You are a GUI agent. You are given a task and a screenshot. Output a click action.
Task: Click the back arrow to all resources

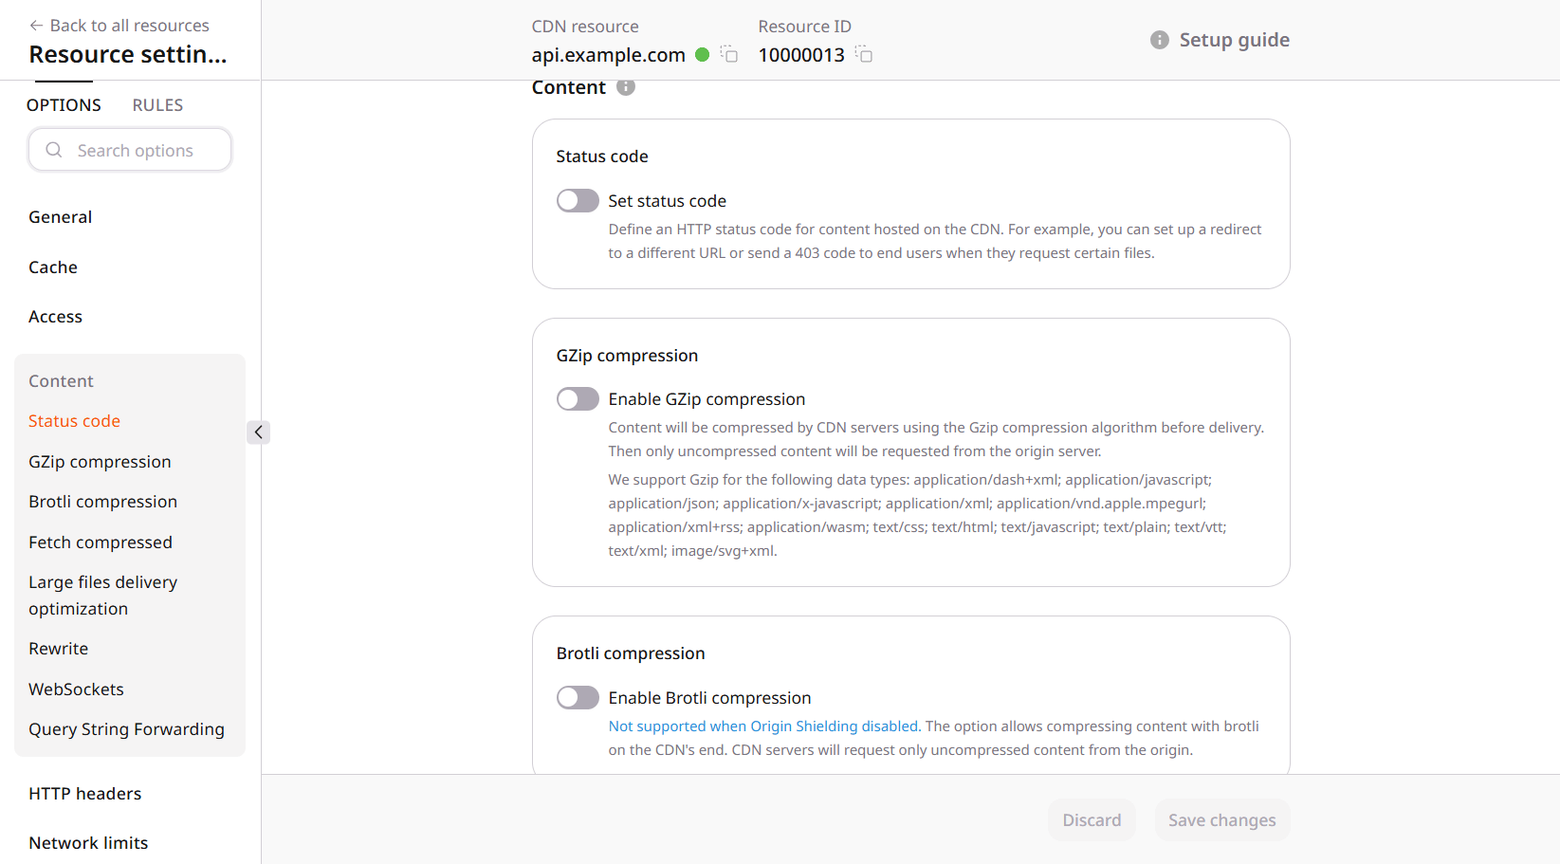[36, 26]
